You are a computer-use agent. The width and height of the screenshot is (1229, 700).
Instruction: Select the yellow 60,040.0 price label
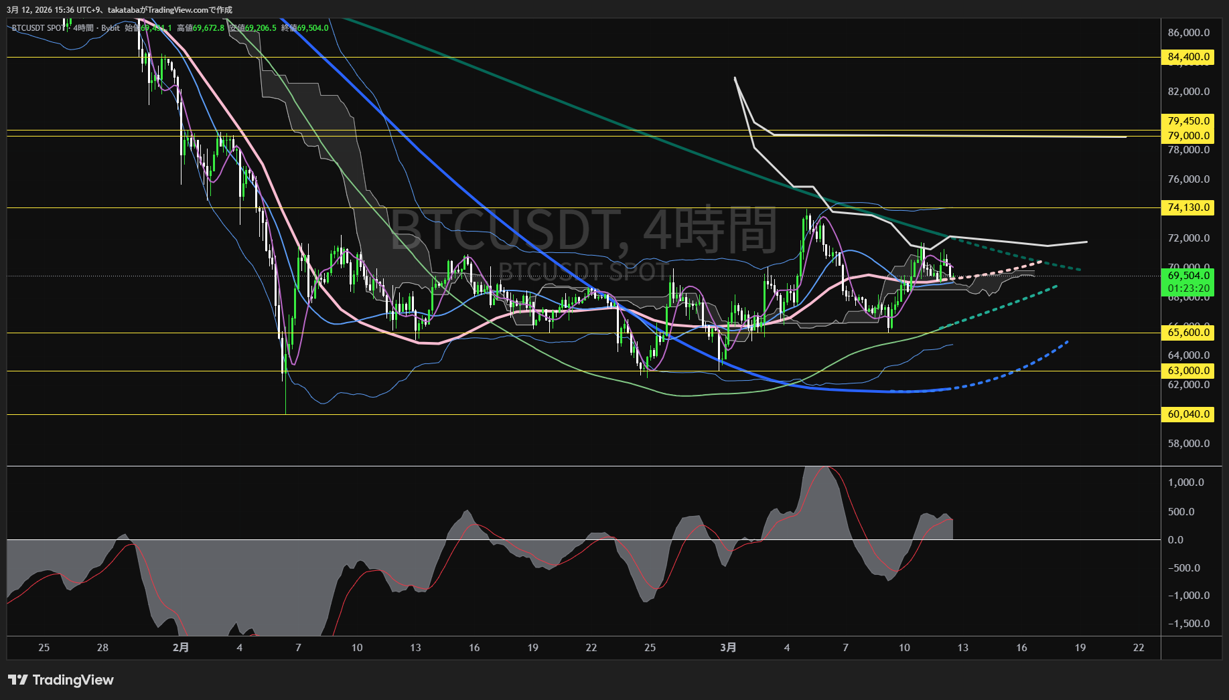point(1188,414)
